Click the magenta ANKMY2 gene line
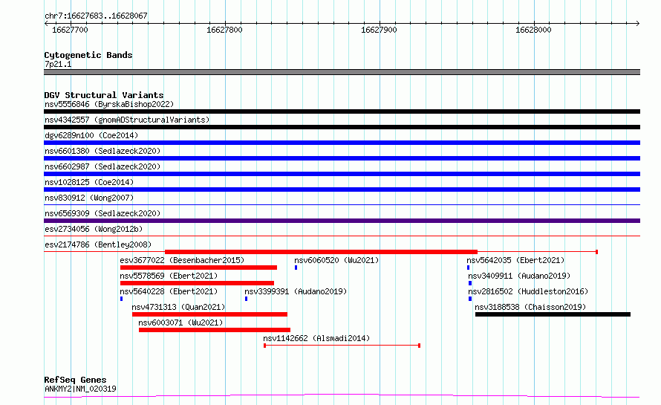661x405 pixels. (342, 396)
